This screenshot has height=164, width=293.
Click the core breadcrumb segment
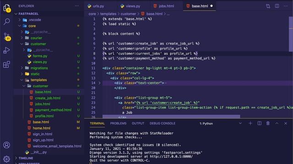pos(92,14)
